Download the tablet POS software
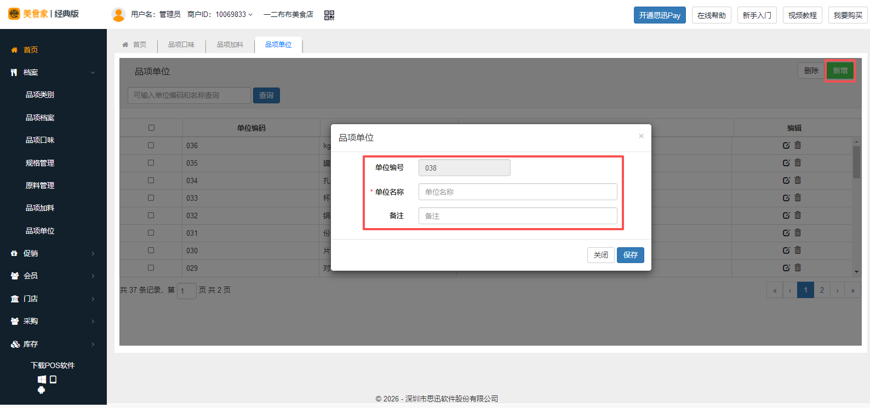Viewport: 870px width, 408px height. pyautogui.click(x=53, y=379)
